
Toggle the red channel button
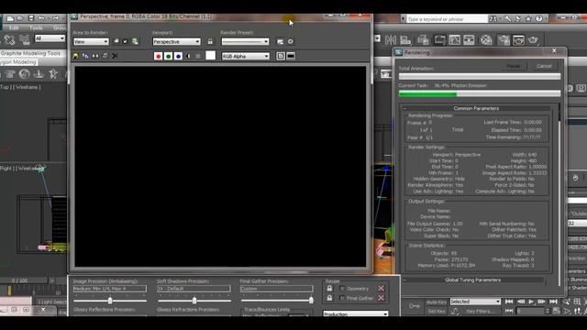pyautogui.click(x=159, y=56)
